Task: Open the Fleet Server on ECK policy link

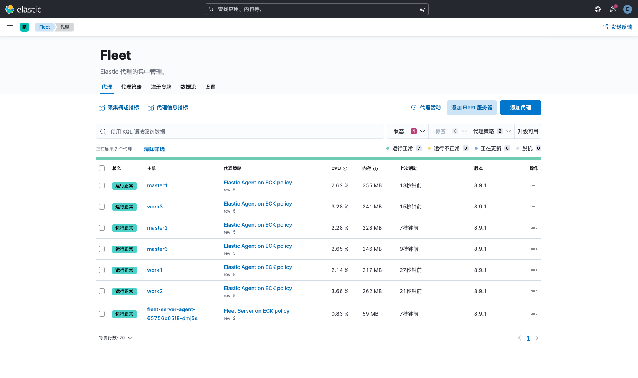Action: point(257,311)
